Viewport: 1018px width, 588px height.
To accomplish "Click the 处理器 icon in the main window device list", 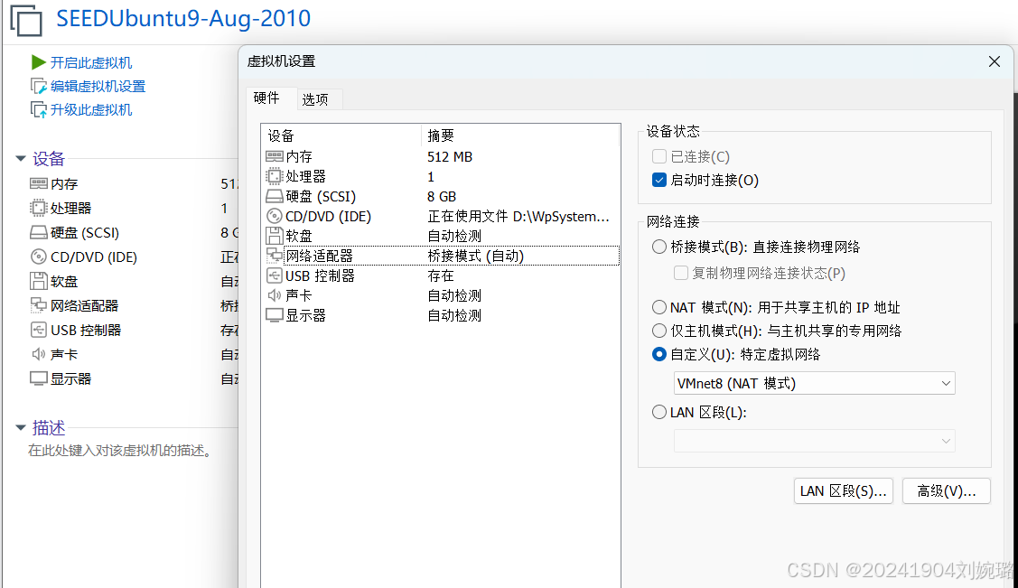I will coord(38,208).
